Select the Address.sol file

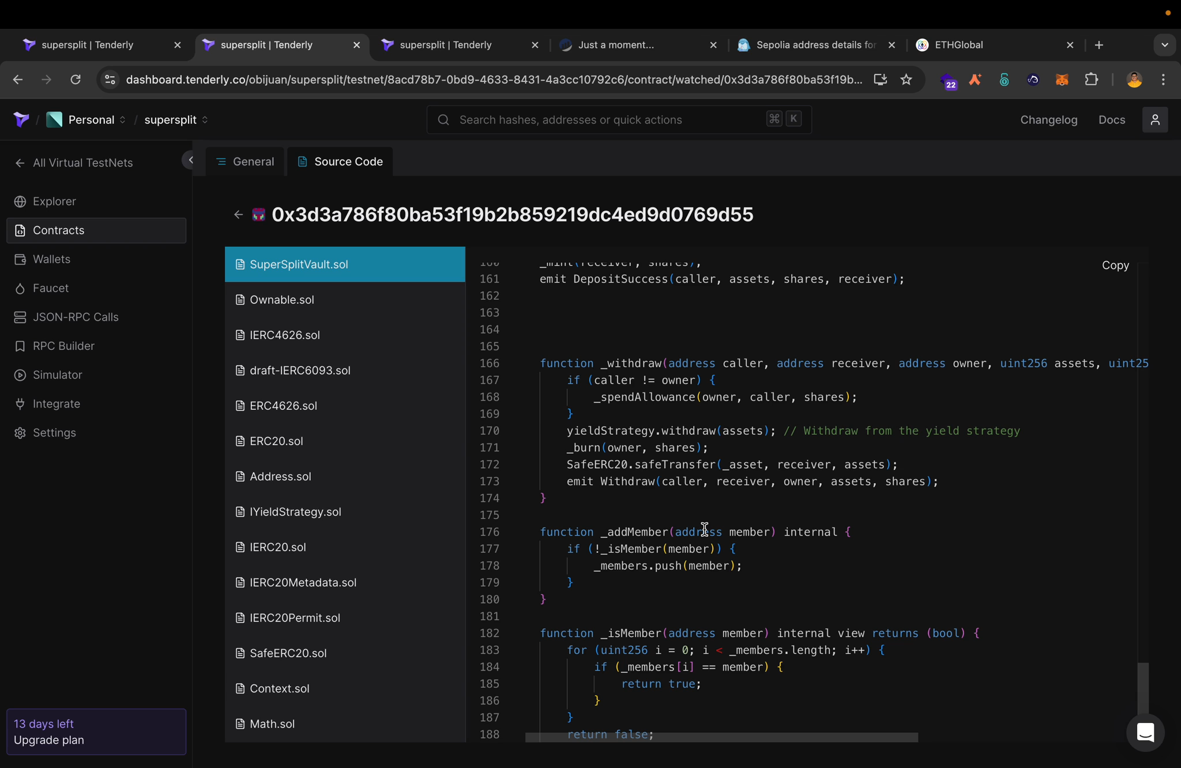pos(345,476)
